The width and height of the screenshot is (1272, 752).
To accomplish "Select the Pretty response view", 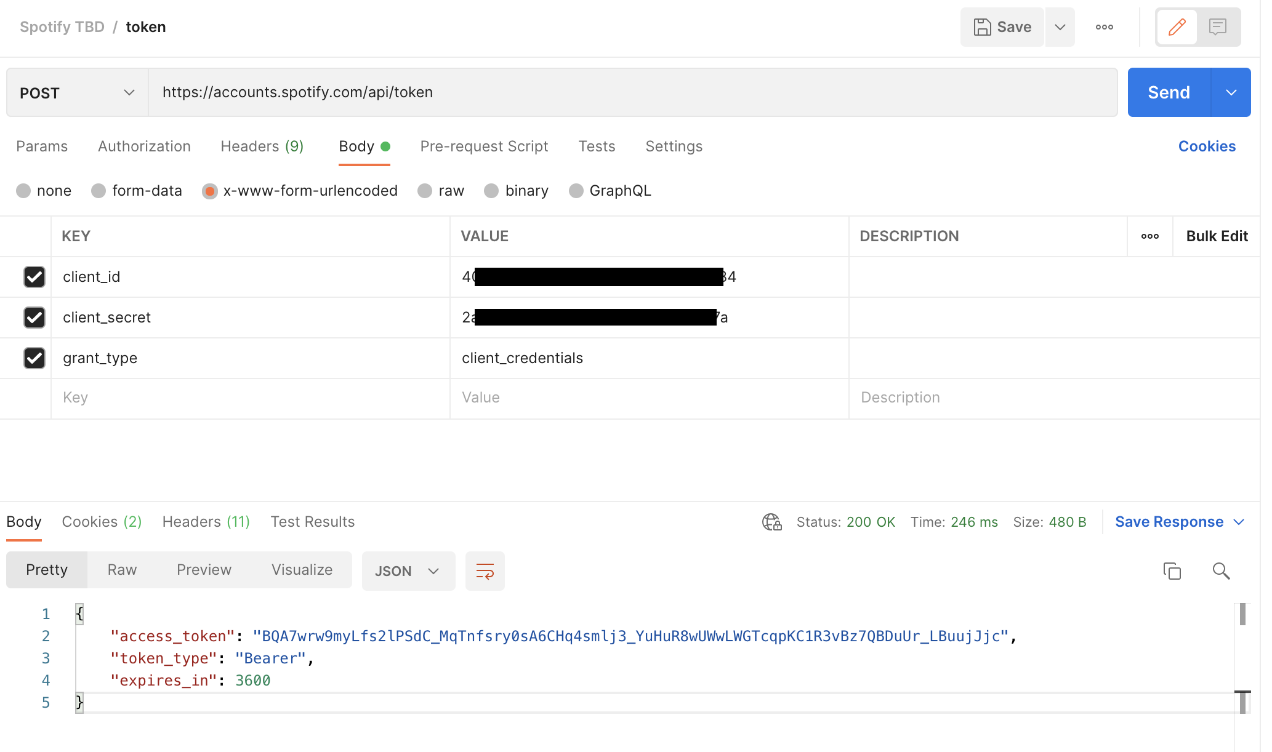I will (x=47, y=570).
